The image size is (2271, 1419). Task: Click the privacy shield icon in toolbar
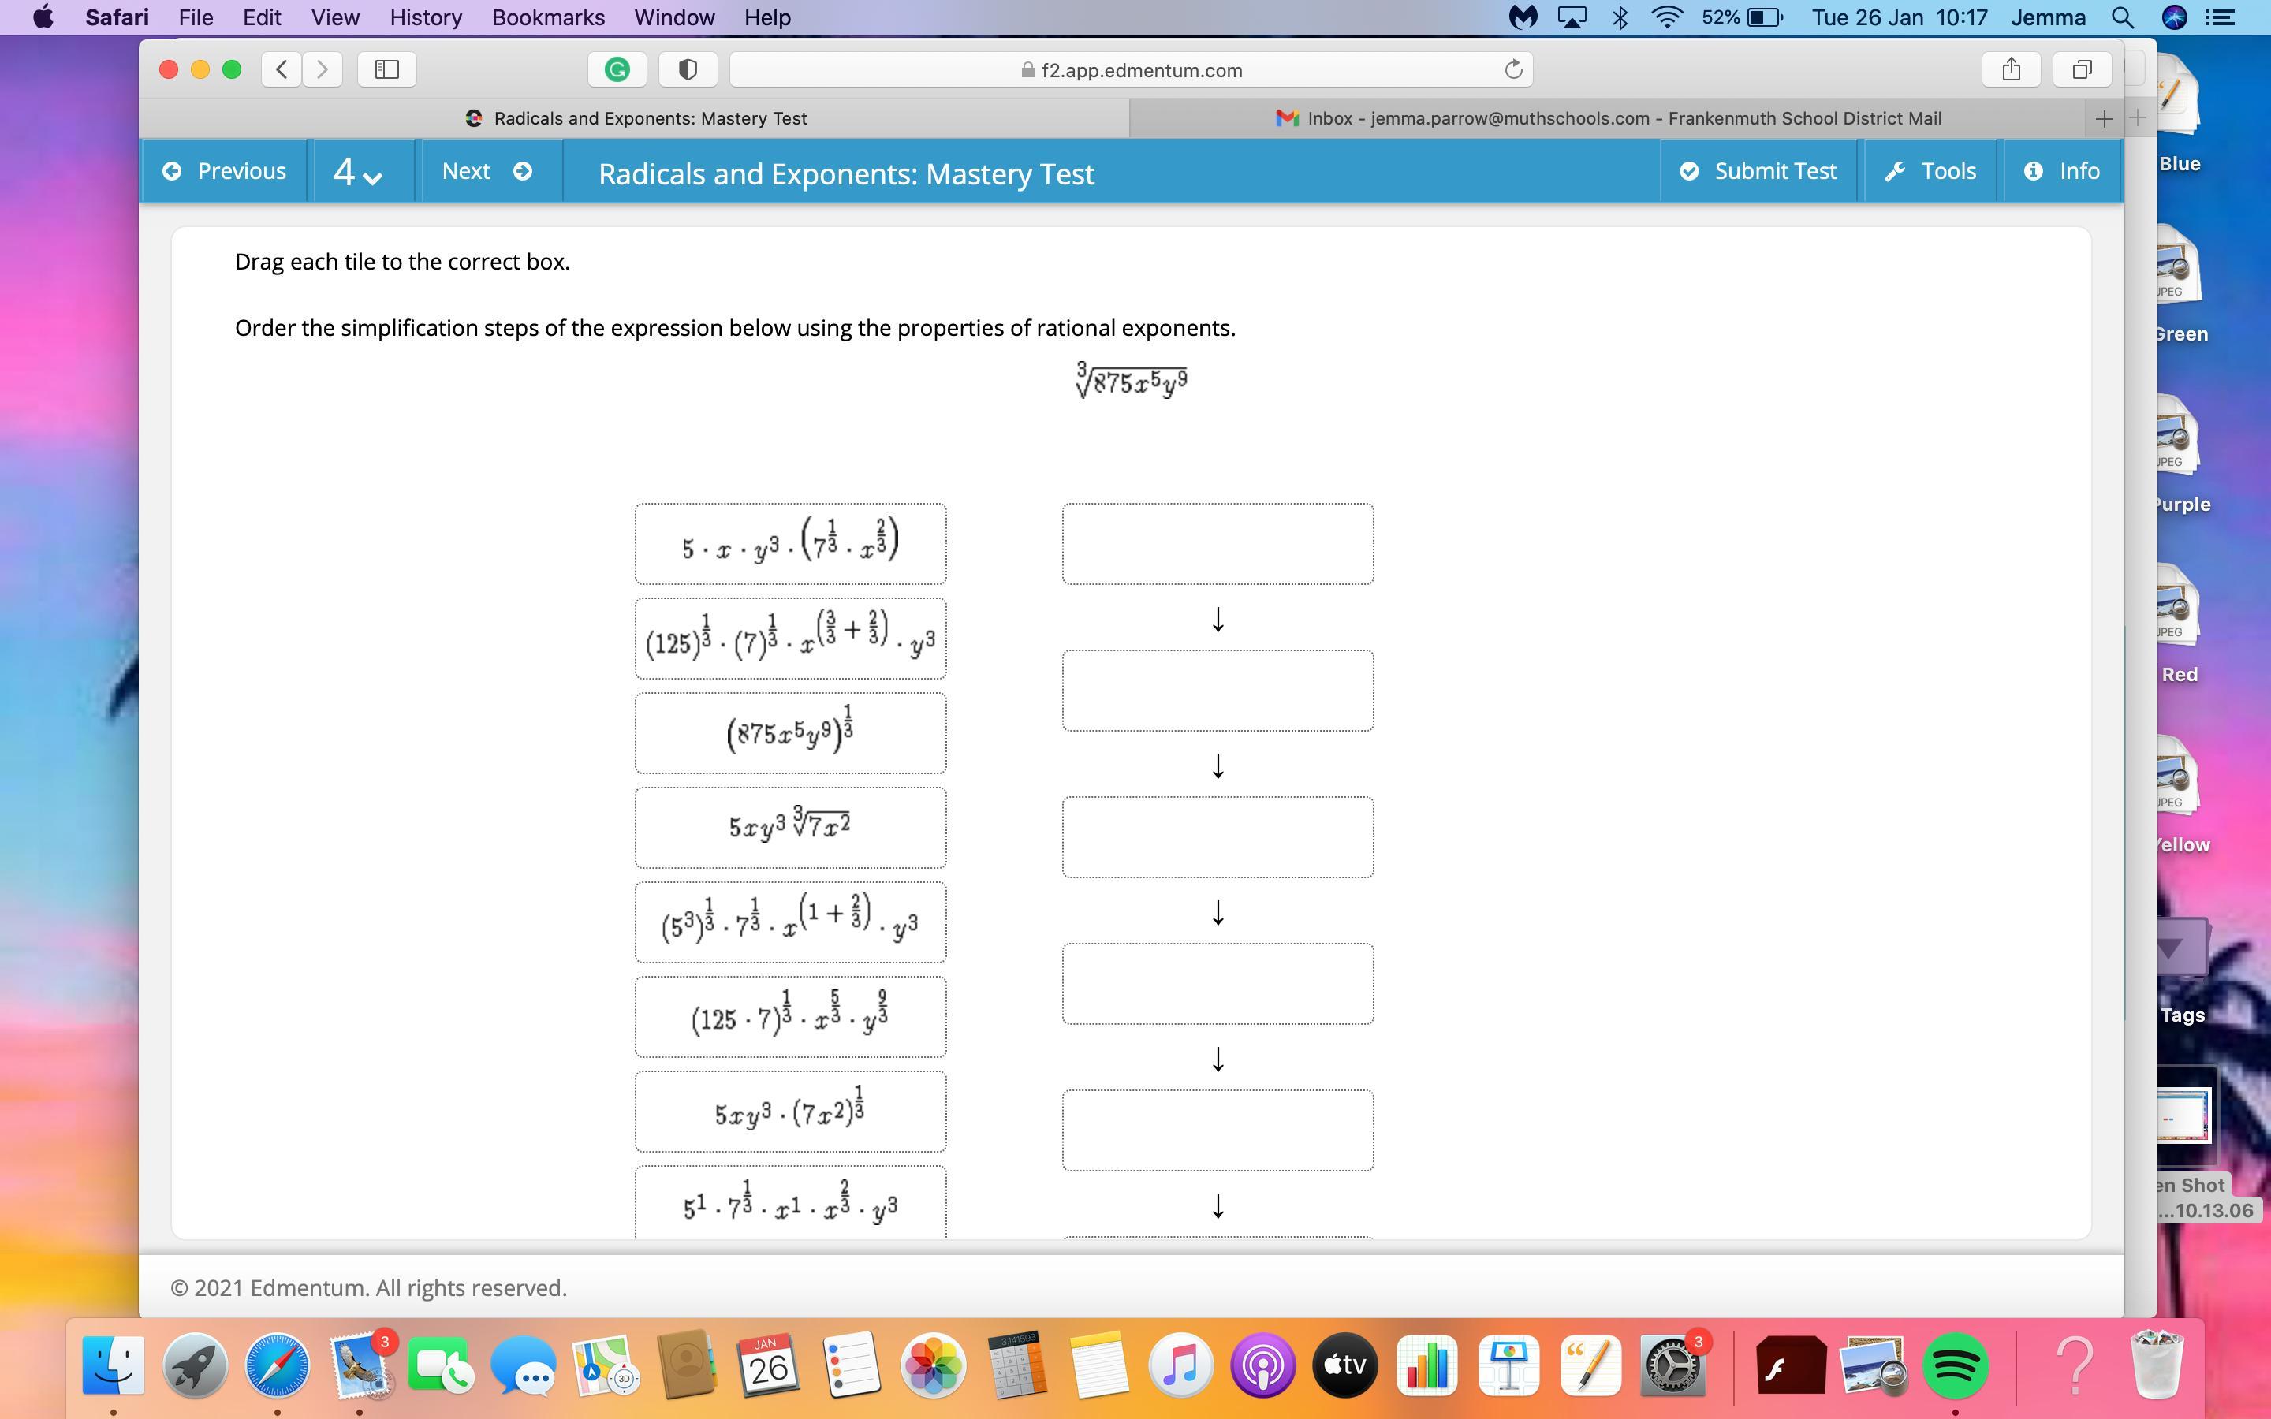(x=688, y=69)
